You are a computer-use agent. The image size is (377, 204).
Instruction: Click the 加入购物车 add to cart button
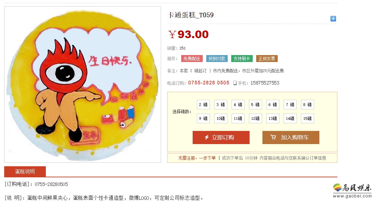click(x=291, y=137)
